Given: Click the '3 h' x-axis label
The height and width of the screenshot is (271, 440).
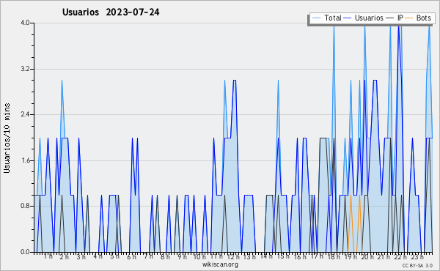Looking at the screenshot, I should tap(81, 257).
